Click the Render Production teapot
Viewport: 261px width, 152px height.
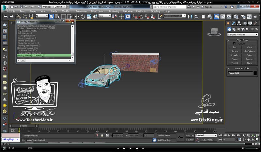[255, 17]
